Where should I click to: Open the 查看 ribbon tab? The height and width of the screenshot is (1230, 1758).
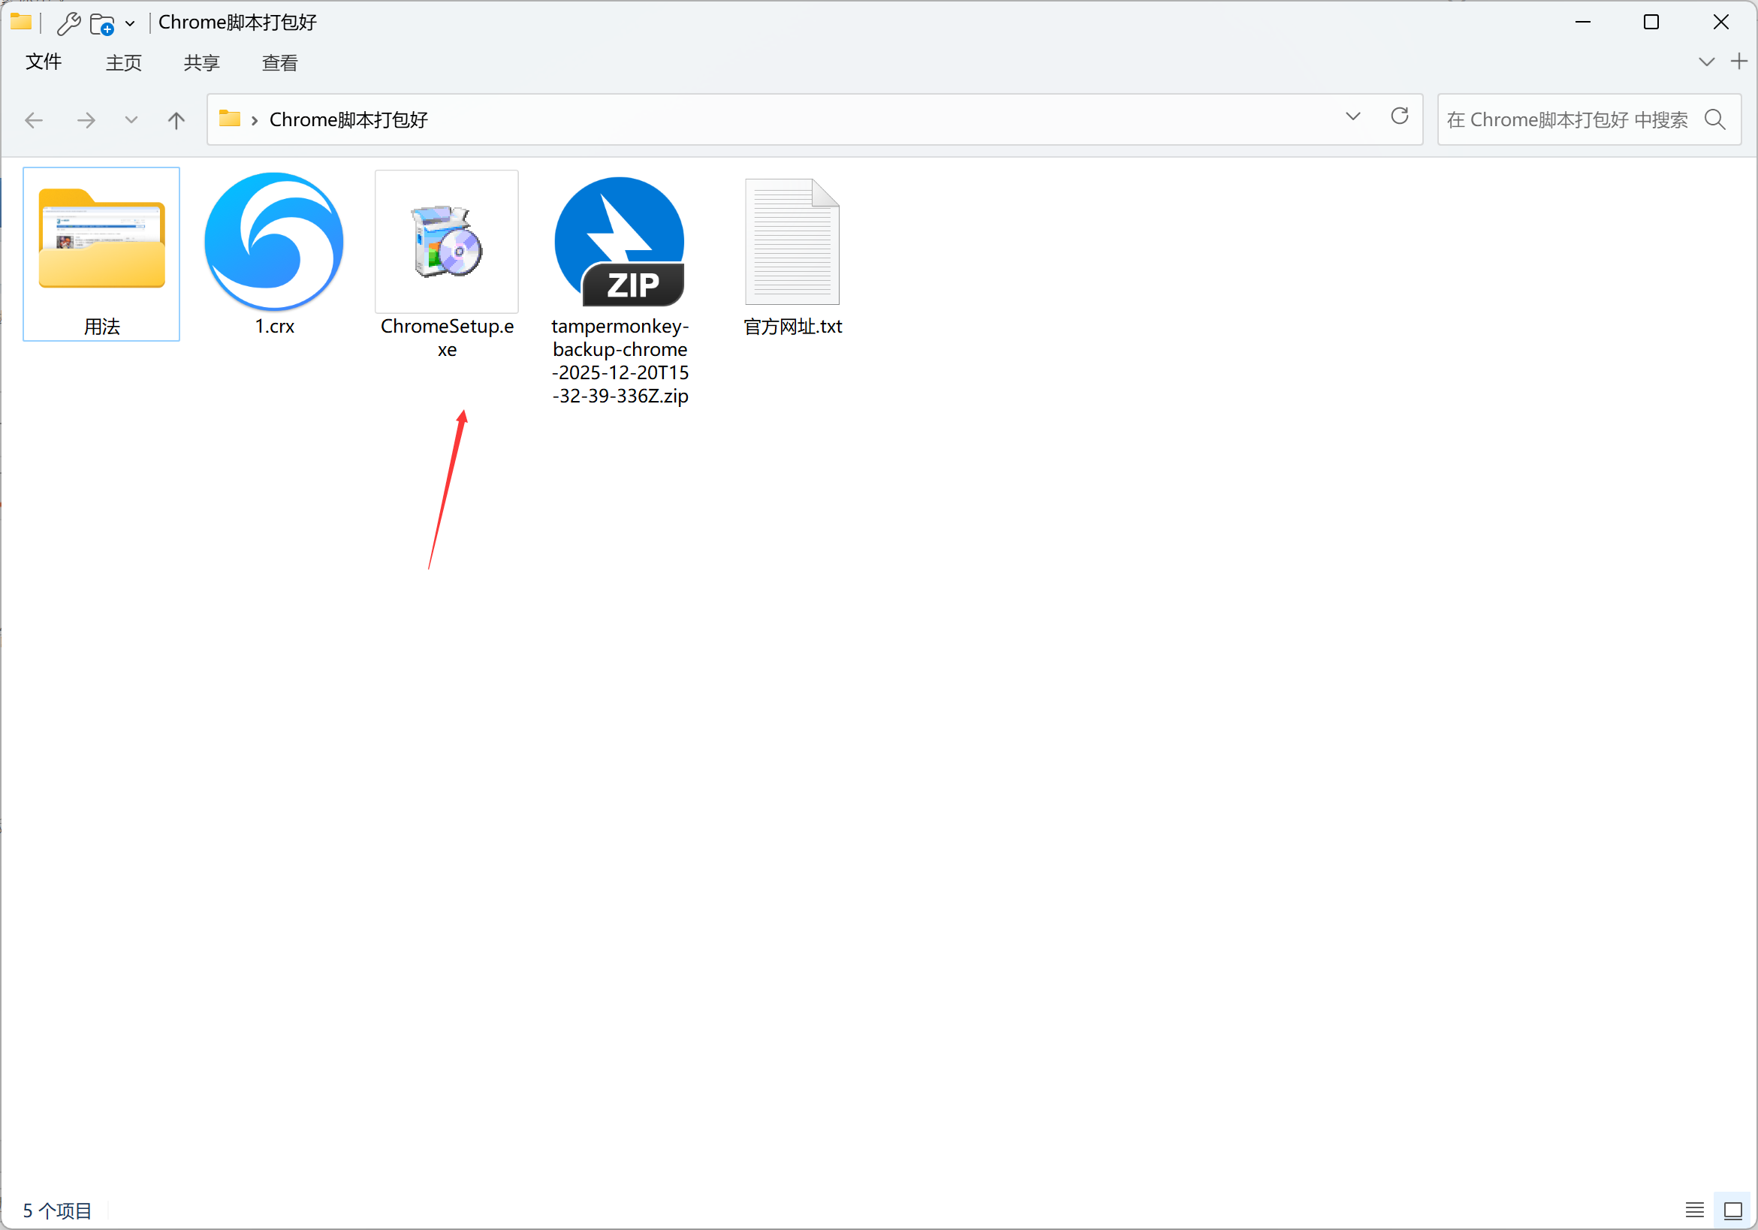279,63
